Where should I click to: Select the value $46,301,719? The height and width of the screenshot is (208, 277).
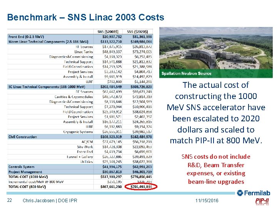click(142, 172)
